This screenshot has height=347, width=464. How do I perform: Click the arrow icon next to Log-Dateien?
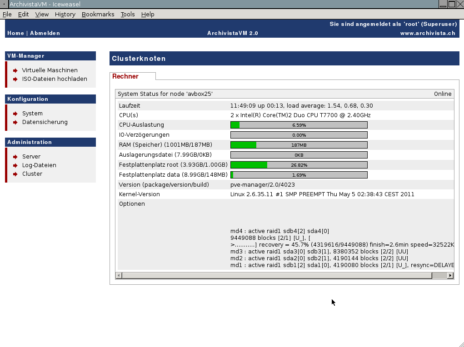15,165
